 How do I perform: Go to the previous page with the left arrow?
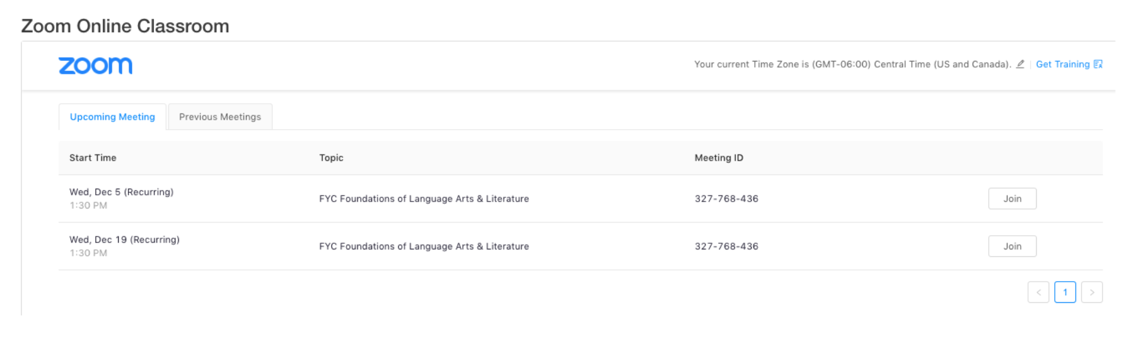(1038, 292)
